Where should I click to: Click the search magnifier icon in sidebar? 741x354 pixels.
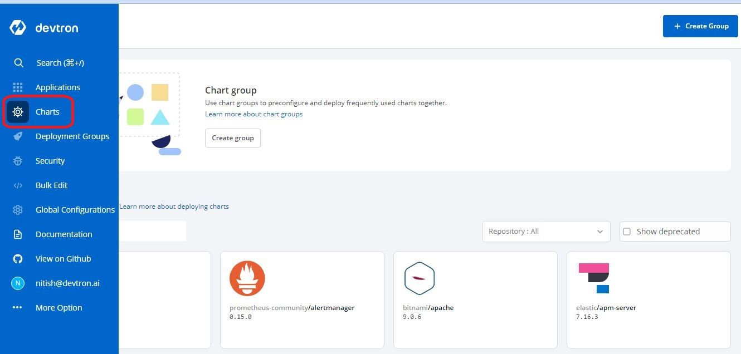pos(18,63)
